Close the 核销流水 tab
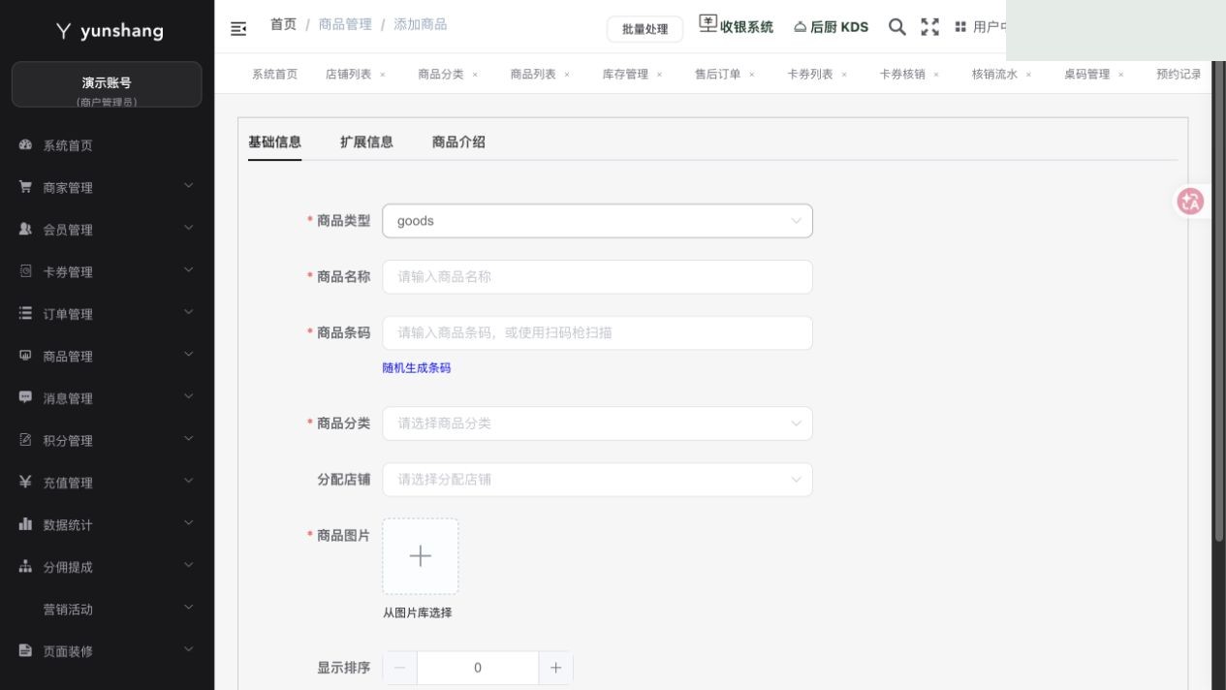The image size is (1226, 690). pyautogui.click(x=1028, y=75)
